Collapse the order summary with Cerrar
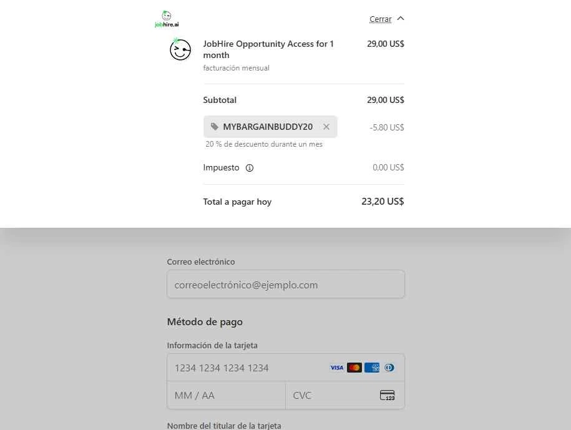The height and width of the screenshot is (430, 571). click(x=380, y=19)
